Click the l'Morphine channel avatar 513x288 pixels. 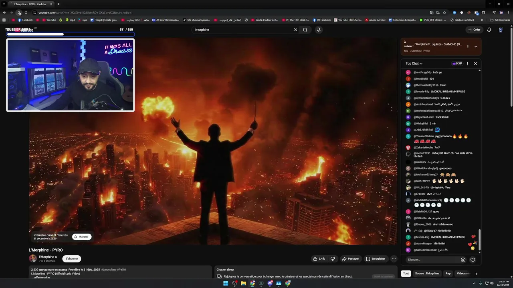[x=33, y=258]
